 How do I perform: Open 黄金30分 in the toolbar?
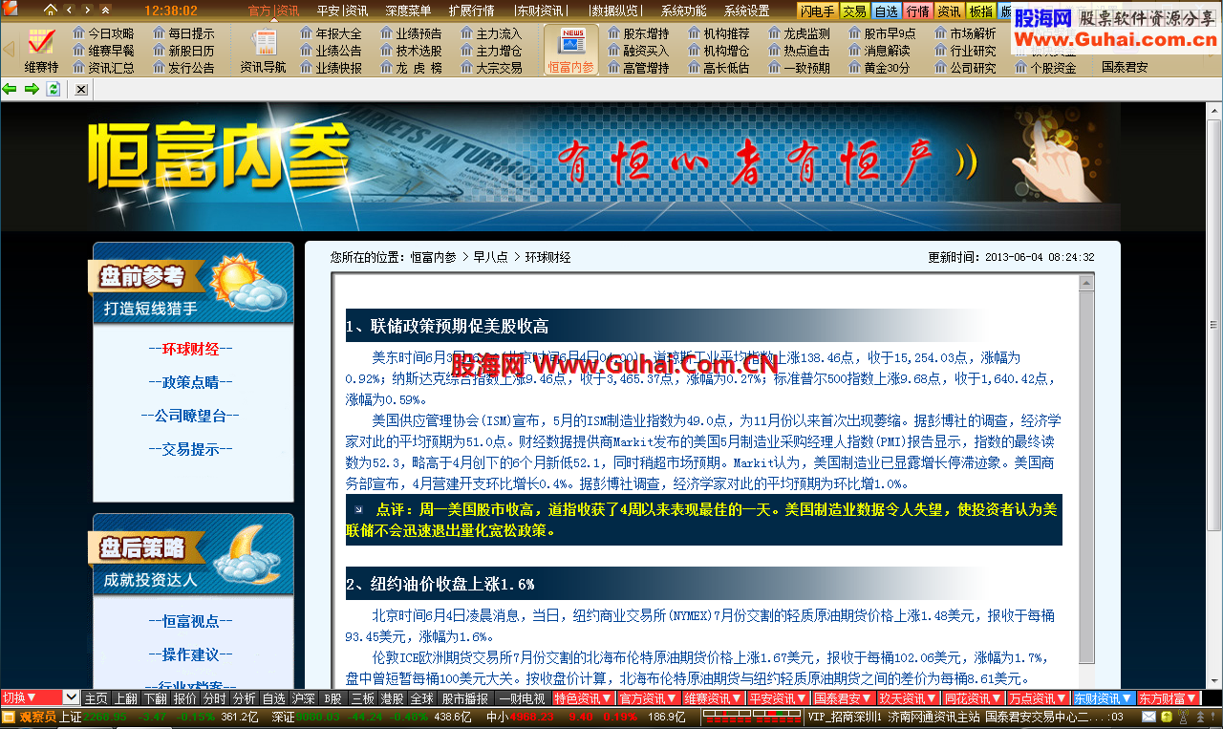click(x=879, y=68)
